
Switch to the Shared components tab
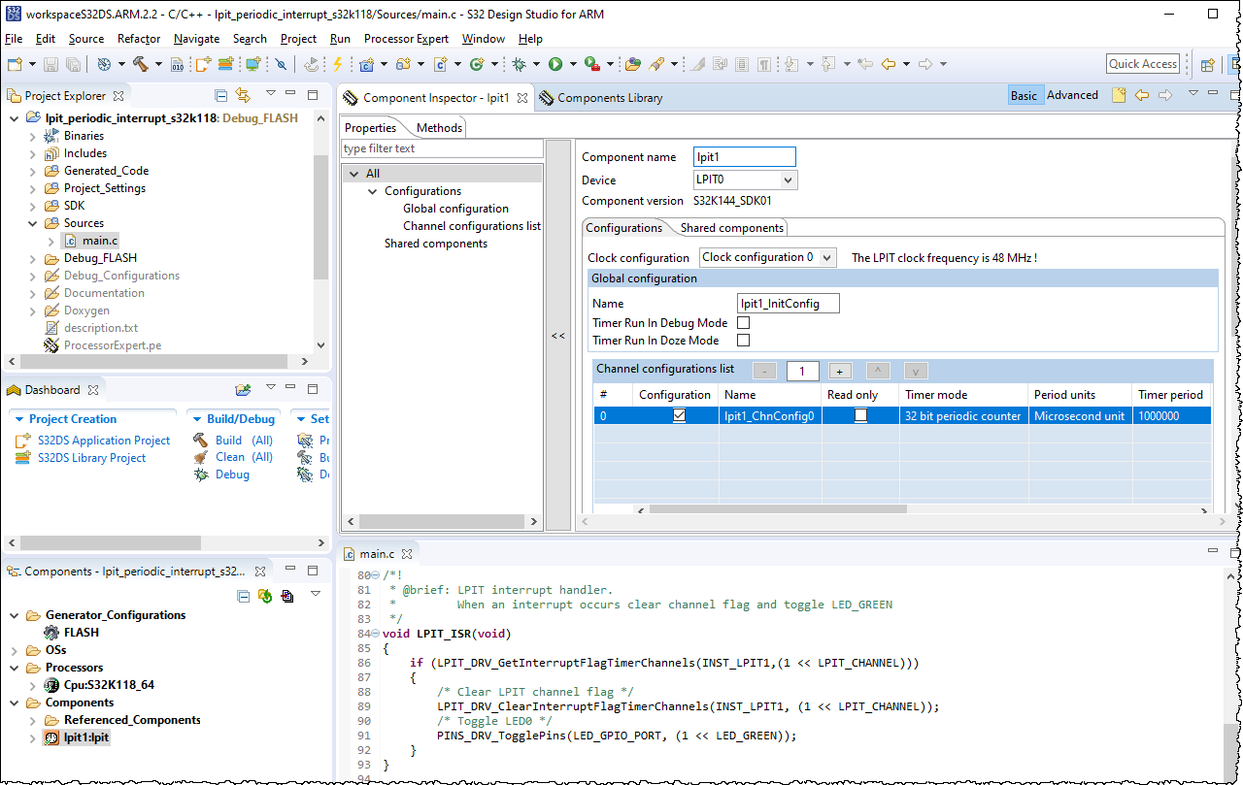[x=731, y=228]
